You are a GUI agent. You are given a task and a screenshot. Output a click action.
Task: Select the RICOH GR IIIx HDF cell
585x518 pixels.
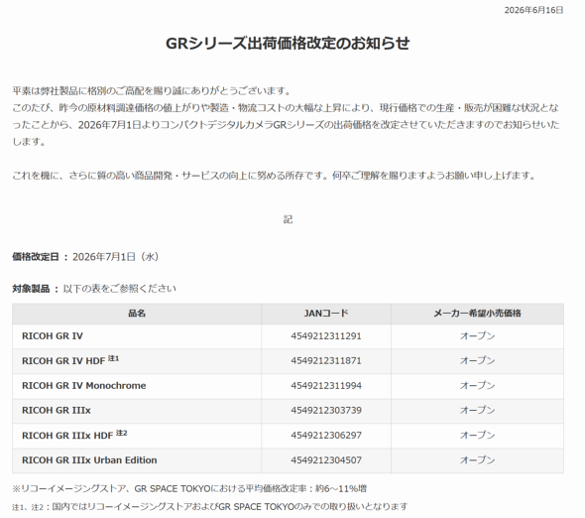(x=137, y=436)
